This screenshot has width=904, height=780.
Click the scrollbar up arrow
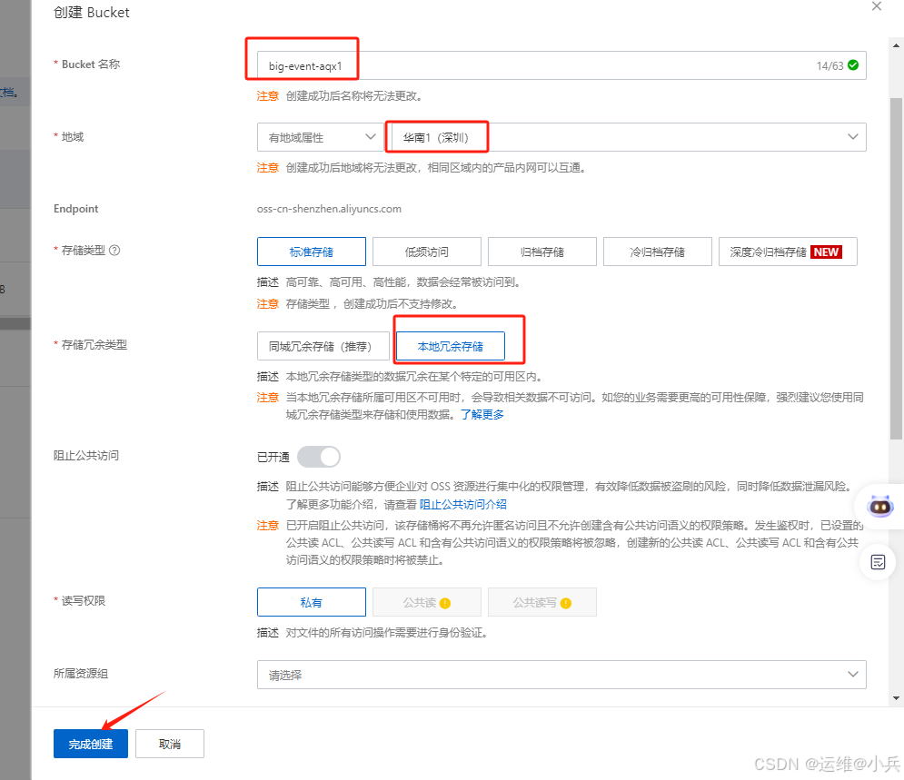point(896,44)
